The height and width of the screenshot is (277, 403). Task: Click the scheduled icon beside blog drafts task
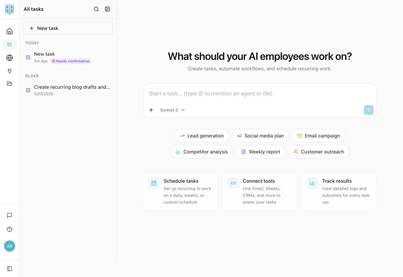[28, 90]
